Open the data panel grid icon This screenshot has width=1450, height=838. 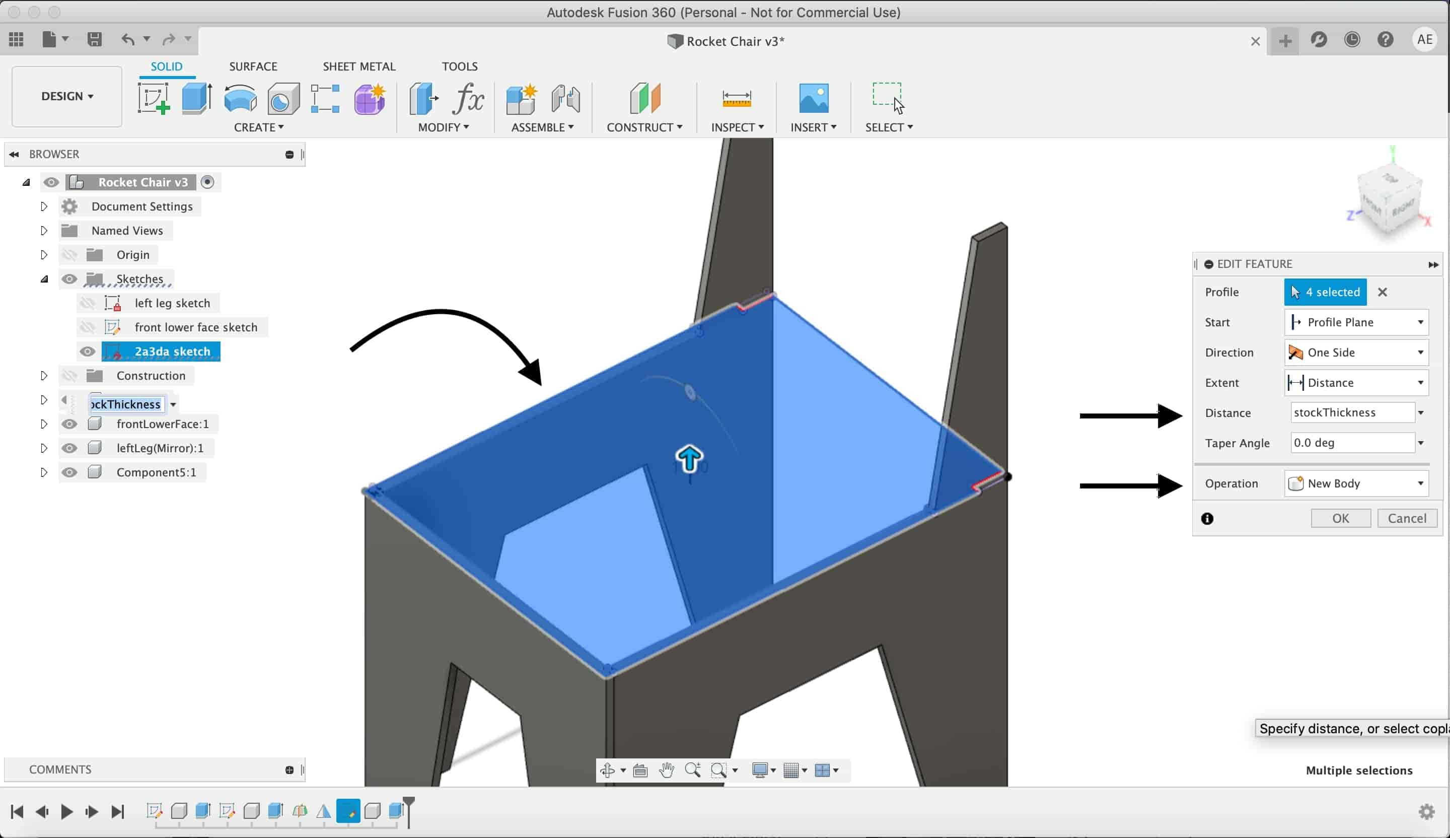[x=16, y=39]
